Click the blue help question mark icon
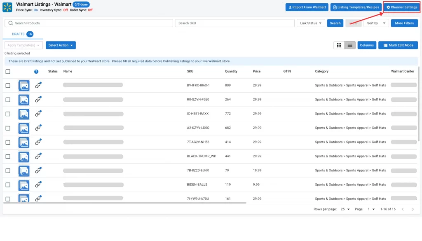Image resolution: width=422 pixels, height=241 pixels. tap(36, 72)
